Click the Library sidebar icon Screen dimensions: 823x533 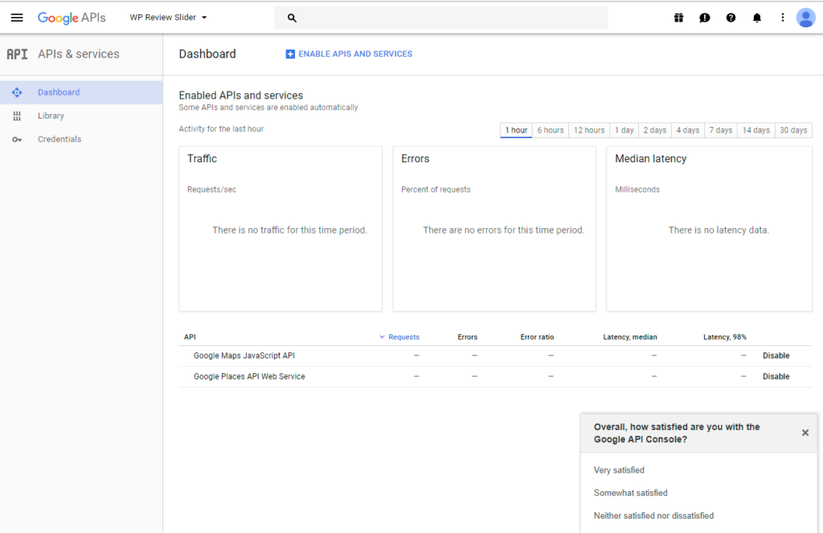[17, 116]
